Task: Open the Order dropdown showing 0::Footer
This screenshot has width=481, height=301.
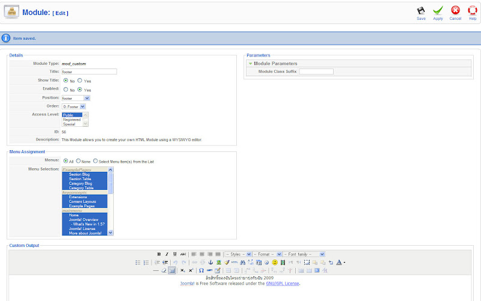Action: point(73,107)
